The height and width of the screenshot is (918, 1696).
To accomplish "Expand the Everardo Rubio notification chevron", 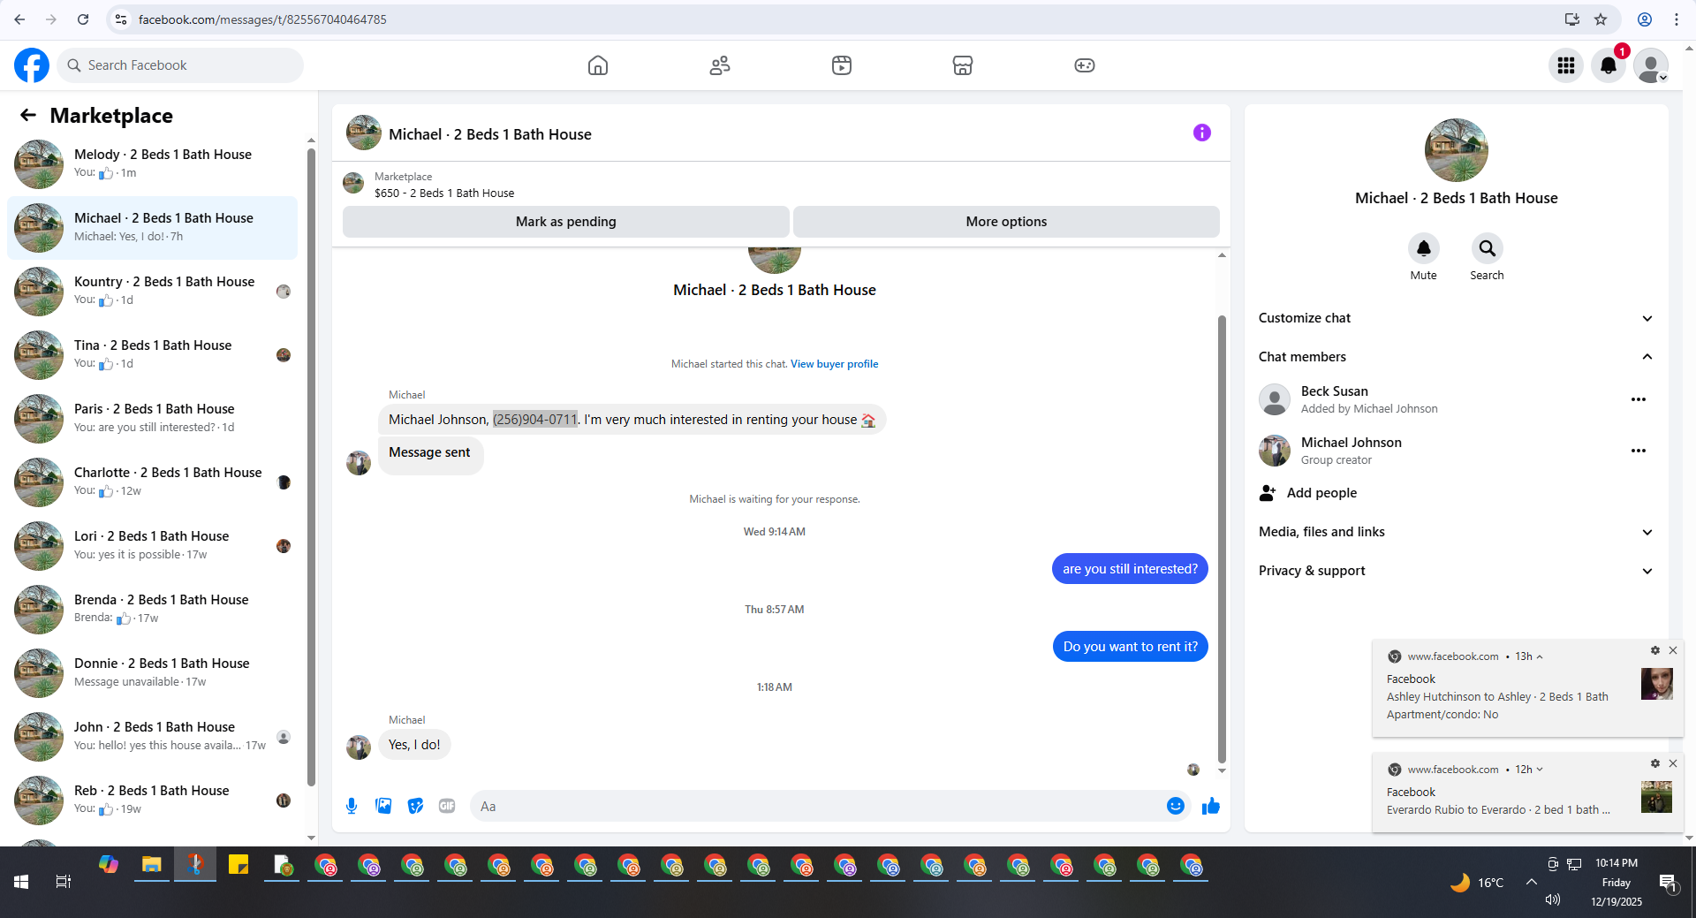I will click(x=1540, y=770).
